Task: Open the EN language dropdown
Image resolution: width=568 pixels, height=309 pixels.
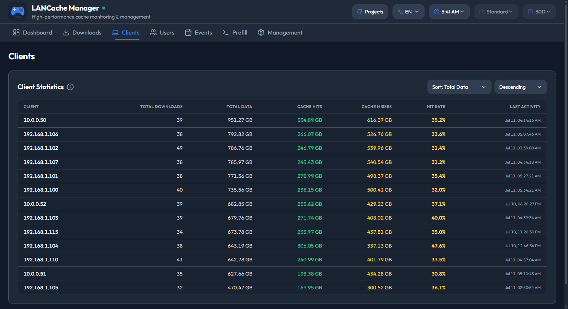Action: coord(408,12)
